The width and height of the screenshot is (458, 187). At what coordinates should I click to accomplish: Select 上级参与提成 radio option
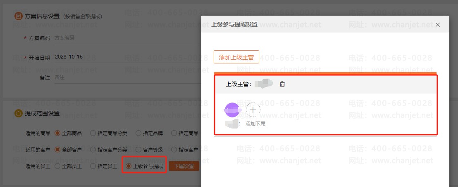(x=129, y=166)
